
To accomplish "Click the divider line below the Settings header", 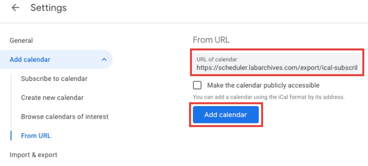I will [x=184, y=23].
